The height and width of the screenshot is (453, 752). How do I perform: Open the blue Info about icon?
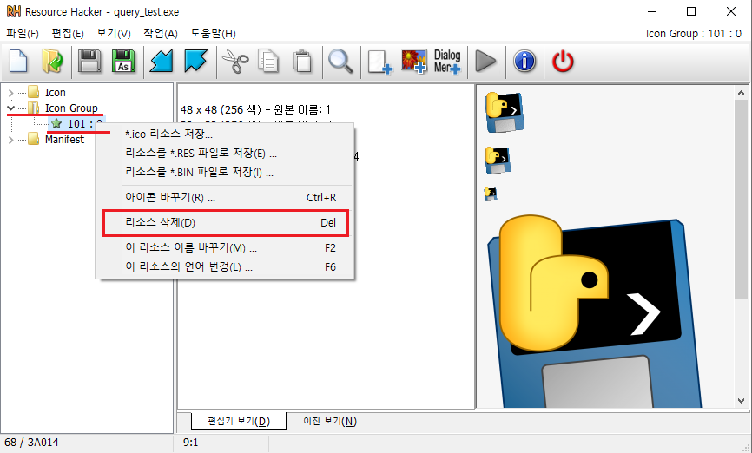coord(524,62)
